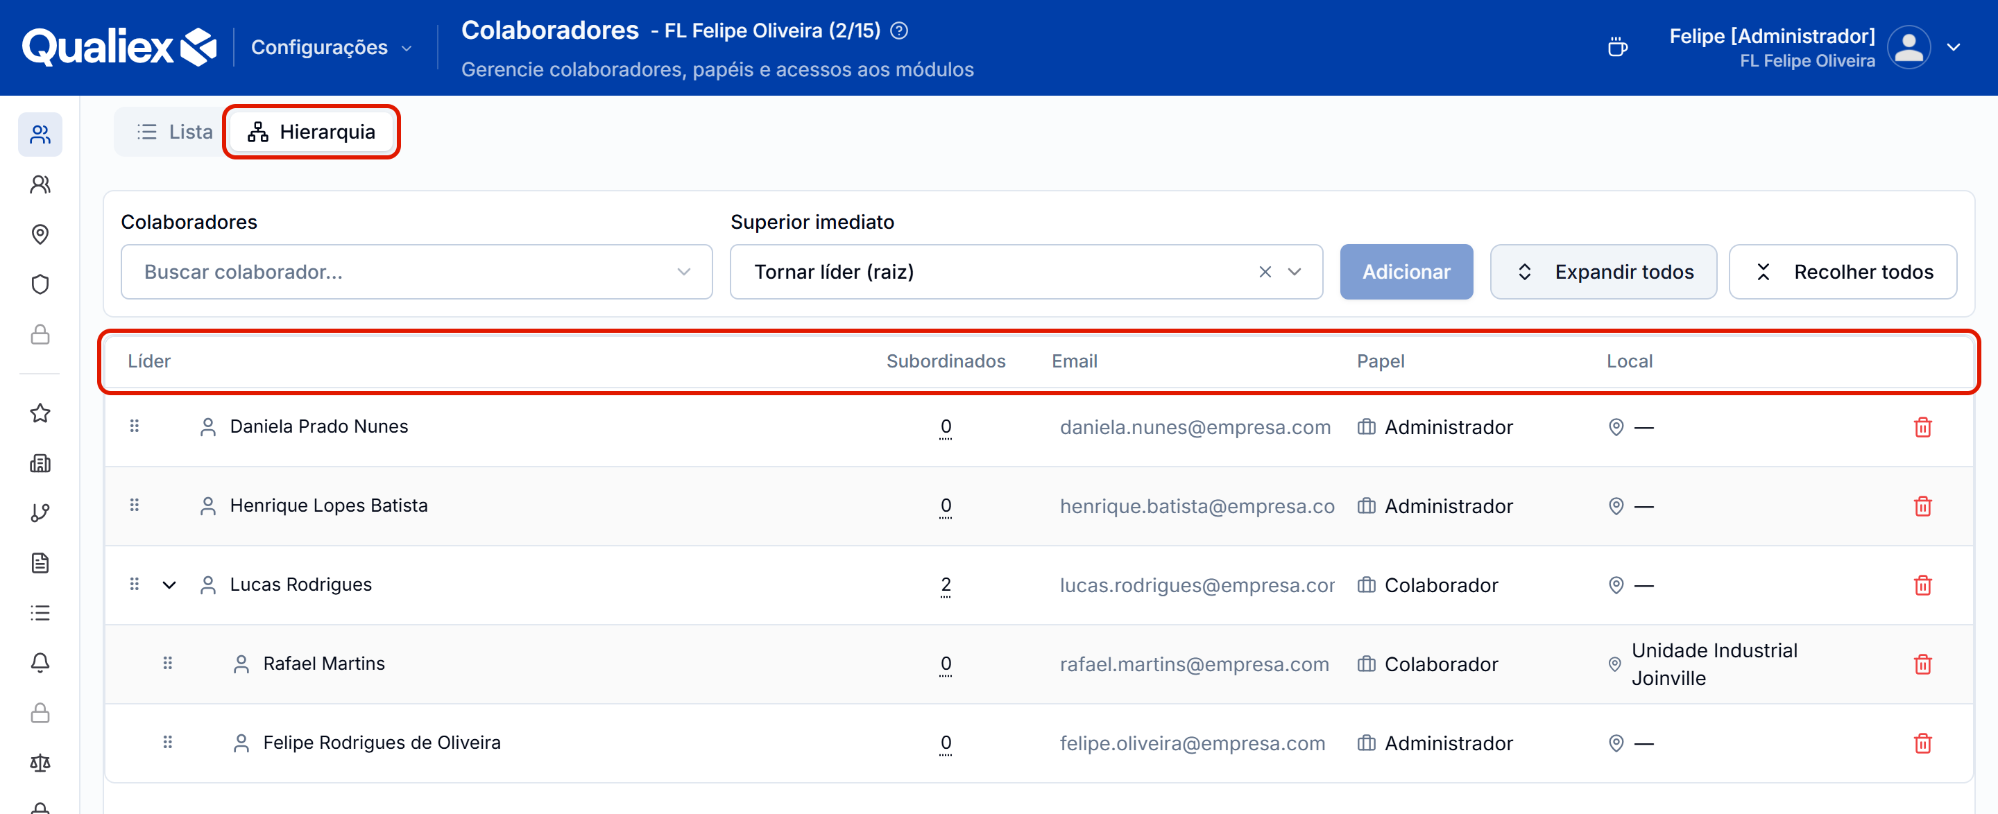Click the user avatar picture
Image resolution: width=1998 pixels, height=814 pixels.
(x=1908, y=47)
